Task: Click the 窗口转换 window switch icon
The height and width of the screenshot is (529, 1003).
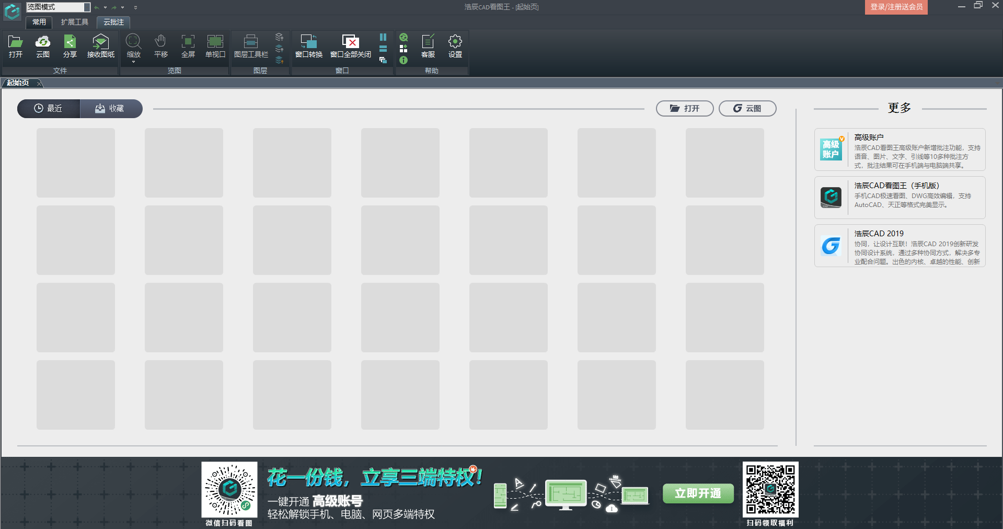Action: click(309, 47)
